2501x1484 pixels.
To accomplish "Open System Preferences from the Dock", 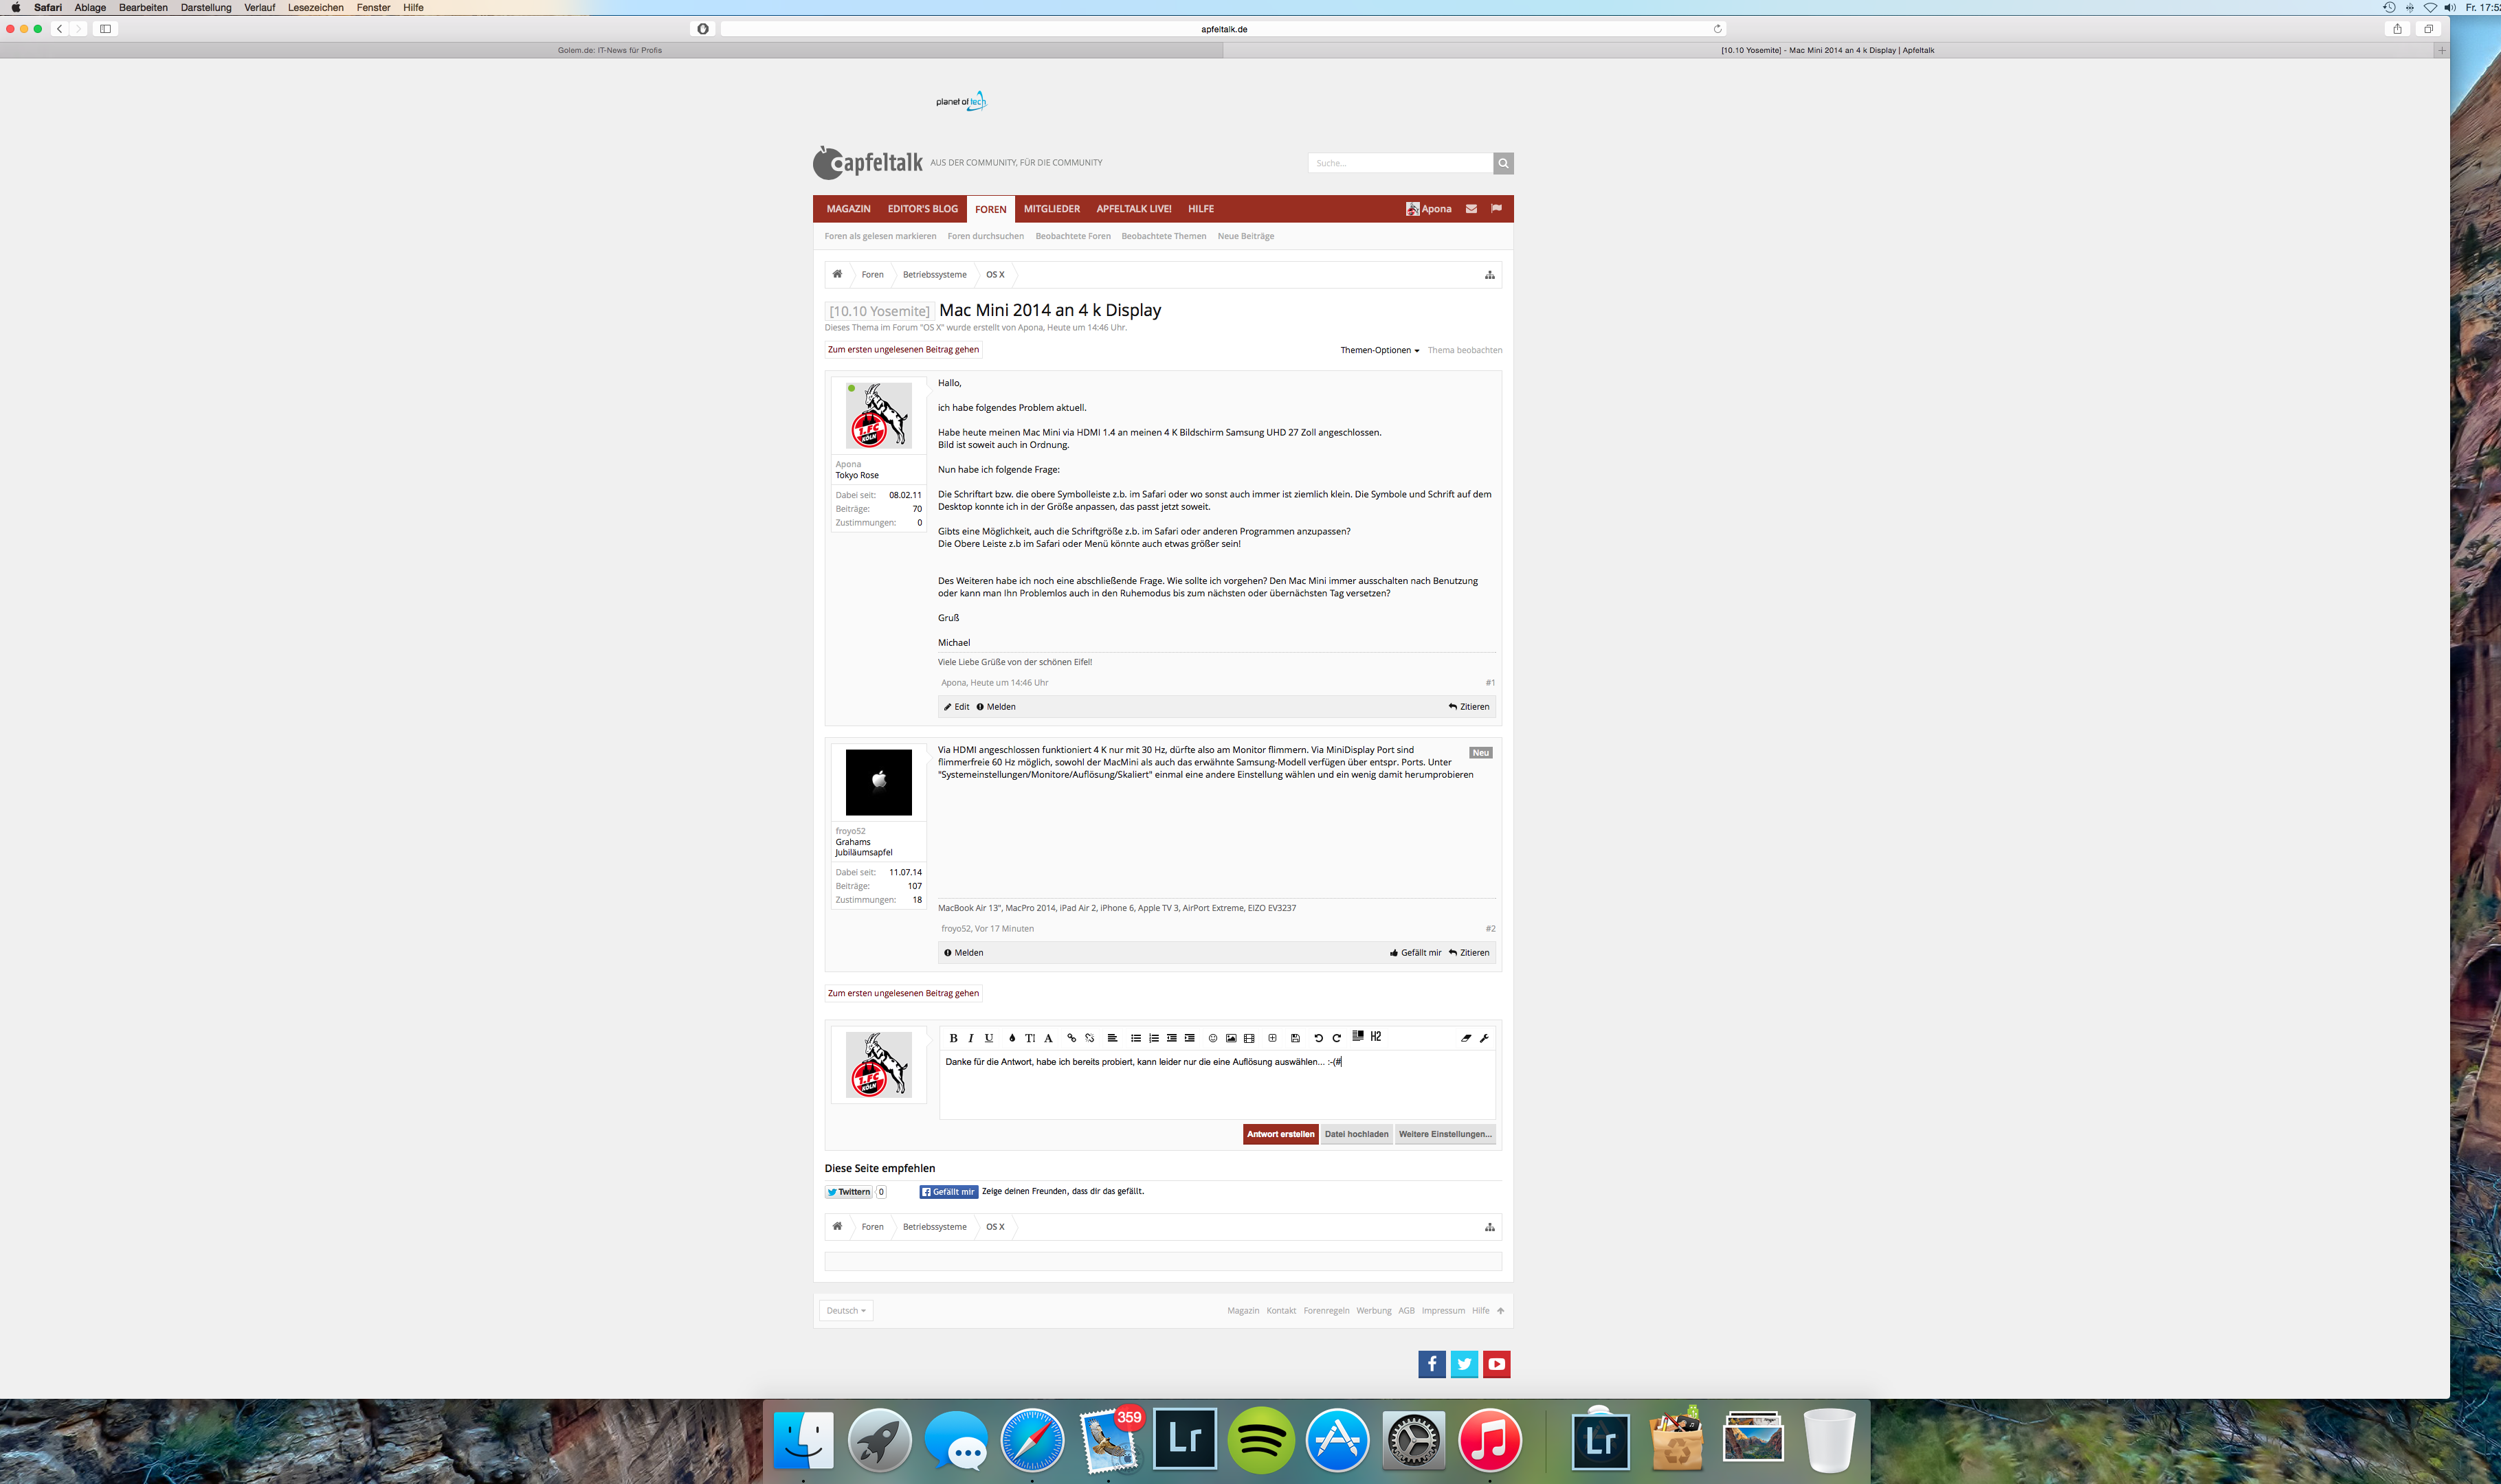I will pos(1412,1440).
